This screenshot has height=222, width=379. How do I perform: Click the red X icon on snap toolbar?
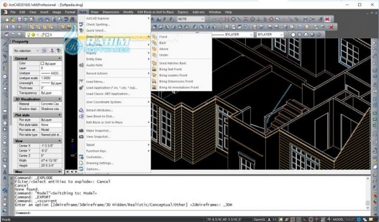click(x=327, y=19)
